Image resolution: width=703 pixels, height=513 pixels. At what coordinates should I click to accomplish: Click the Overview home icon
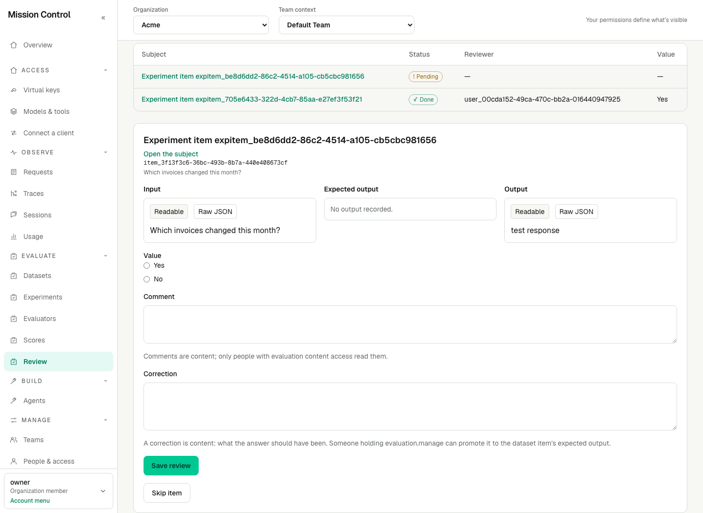coord(14,45)
